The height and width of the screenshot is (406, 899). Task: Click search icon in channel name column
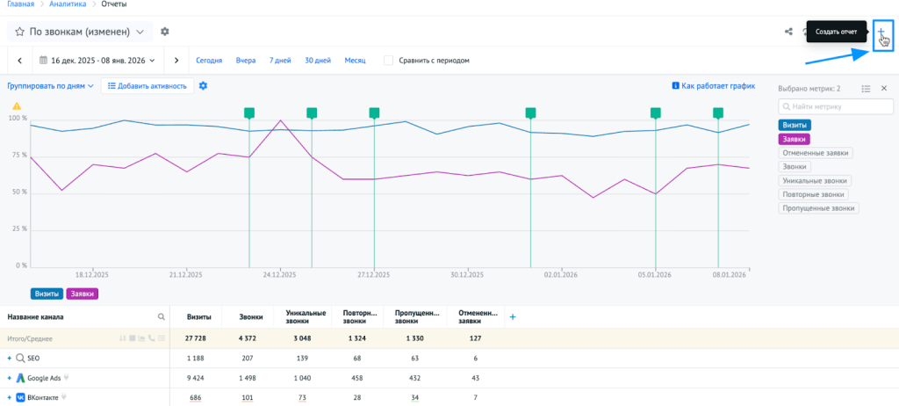pos(161,316)
